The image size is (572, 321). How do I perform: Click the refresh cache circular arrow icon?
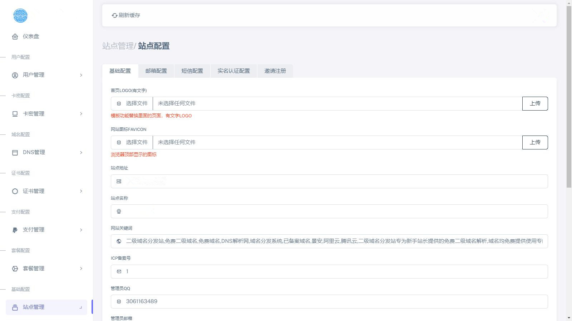tap(114, 15)
